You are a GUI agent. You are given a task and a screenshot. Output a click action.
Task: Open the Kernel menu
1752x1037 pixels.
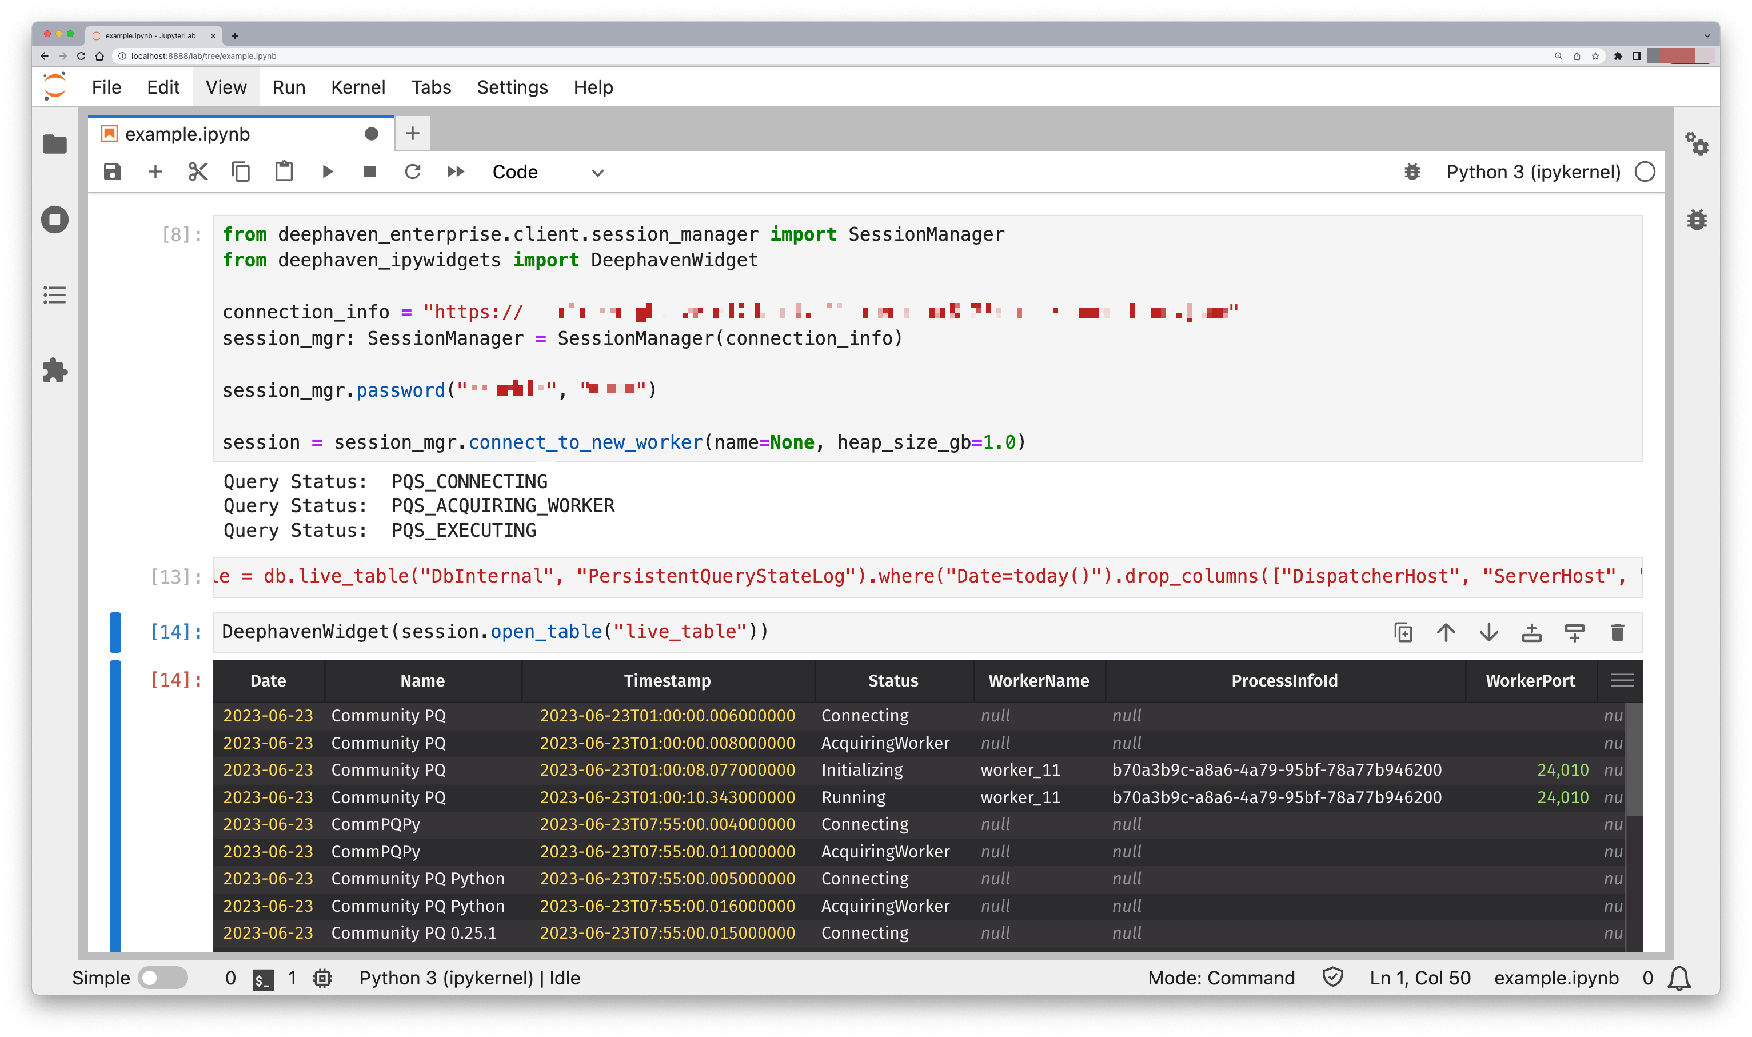358,87
